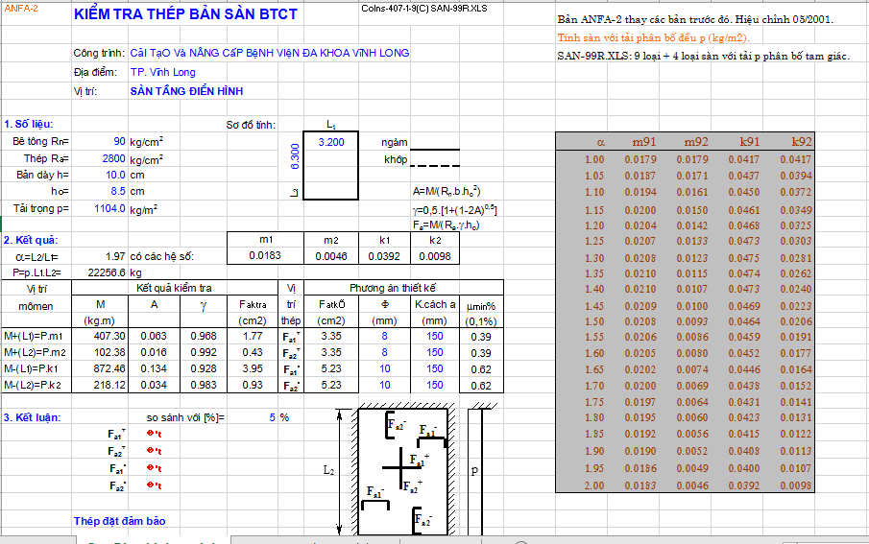Select the 'm91' lookup table header
The image size is (869, 544).
pos(644,142)
